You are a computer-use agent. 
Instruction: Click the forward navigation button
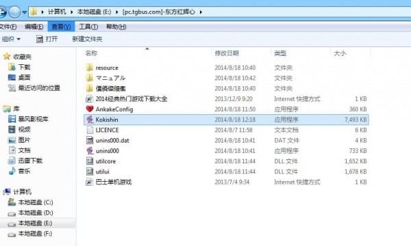[14, 12]
